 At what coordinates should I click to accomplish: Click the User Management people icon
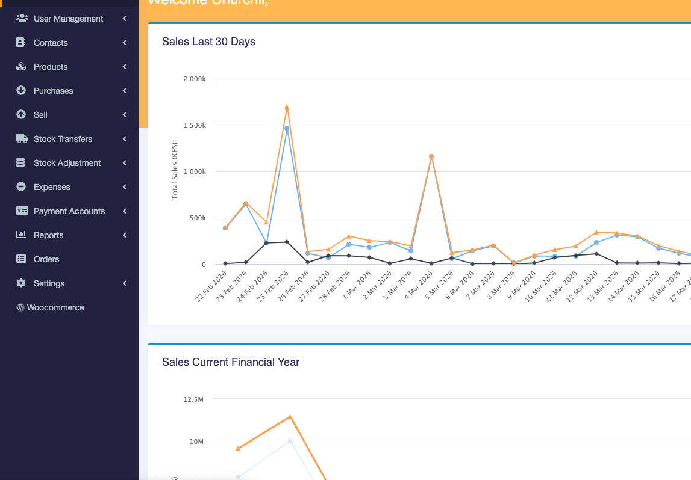[x=22, y=19]
